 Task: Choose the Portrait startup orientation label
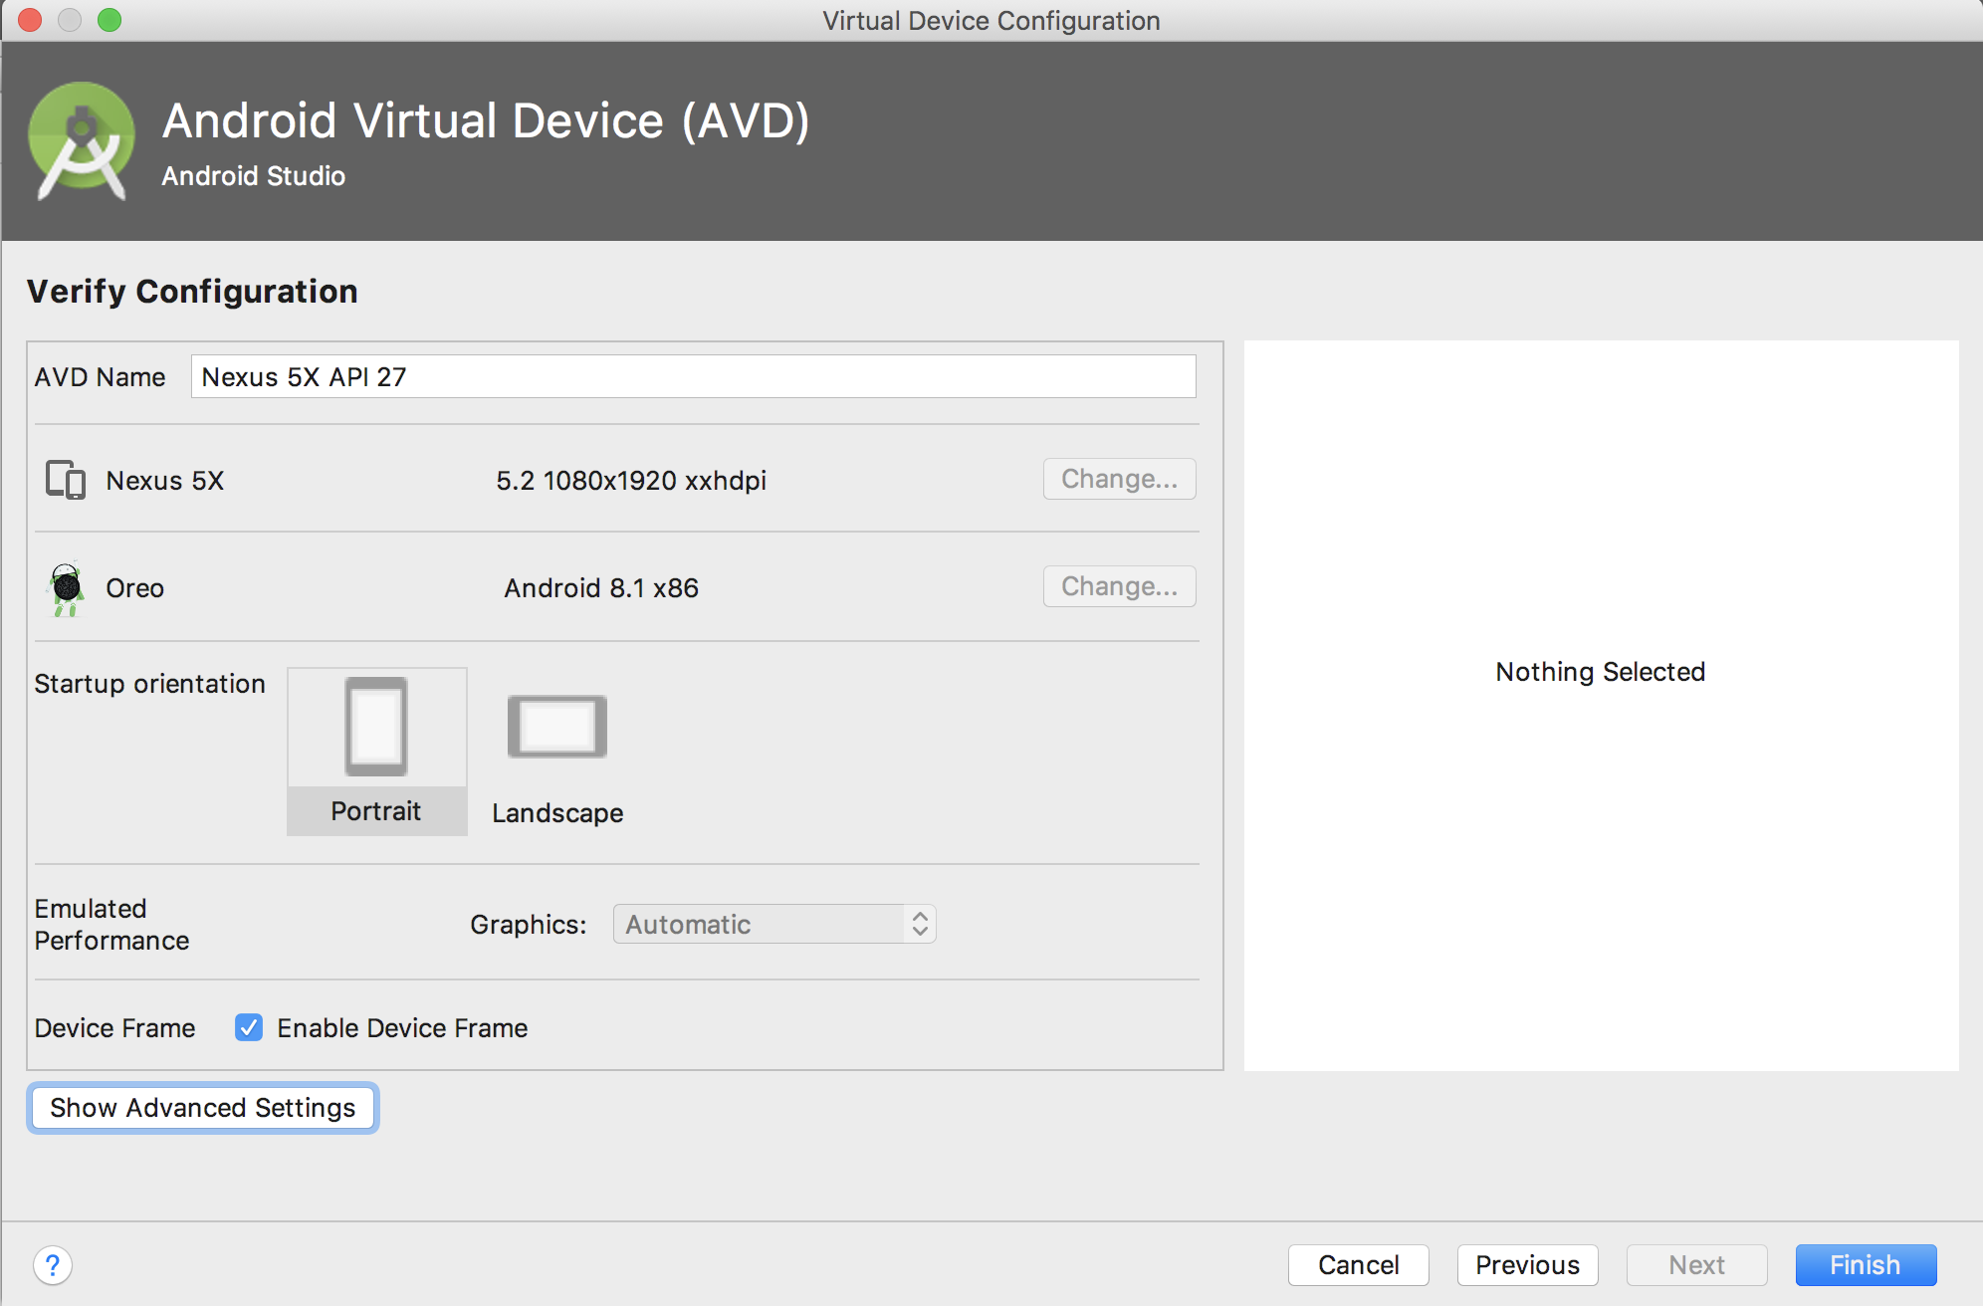376,811
